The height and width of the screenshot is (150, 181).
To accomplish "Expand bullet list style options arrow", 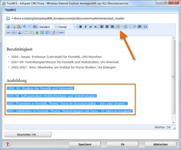I will [x=122, y=27].
